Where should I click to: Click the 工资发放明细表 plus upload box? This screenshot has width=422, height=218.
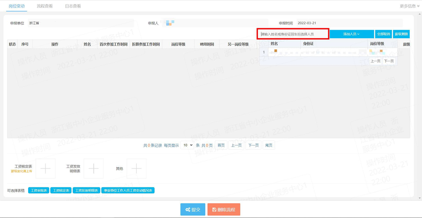[94, 168]
